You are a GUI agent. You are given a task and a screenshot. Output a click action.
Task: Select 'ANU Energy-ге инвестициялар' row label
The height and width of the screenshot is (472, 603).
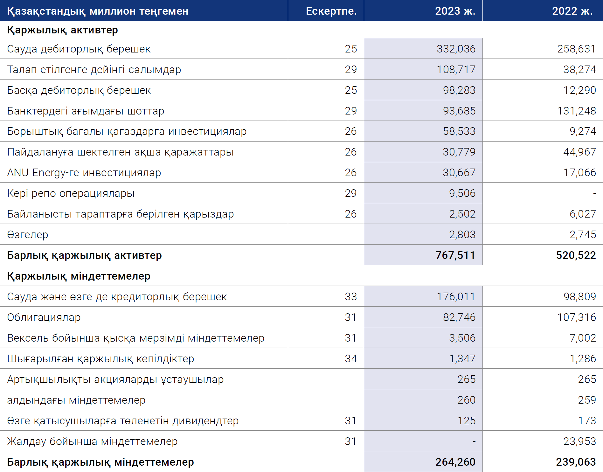click(84, 173)
